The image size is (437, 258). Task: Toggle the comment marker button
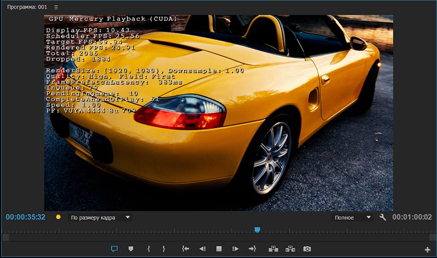click(114, 249)
